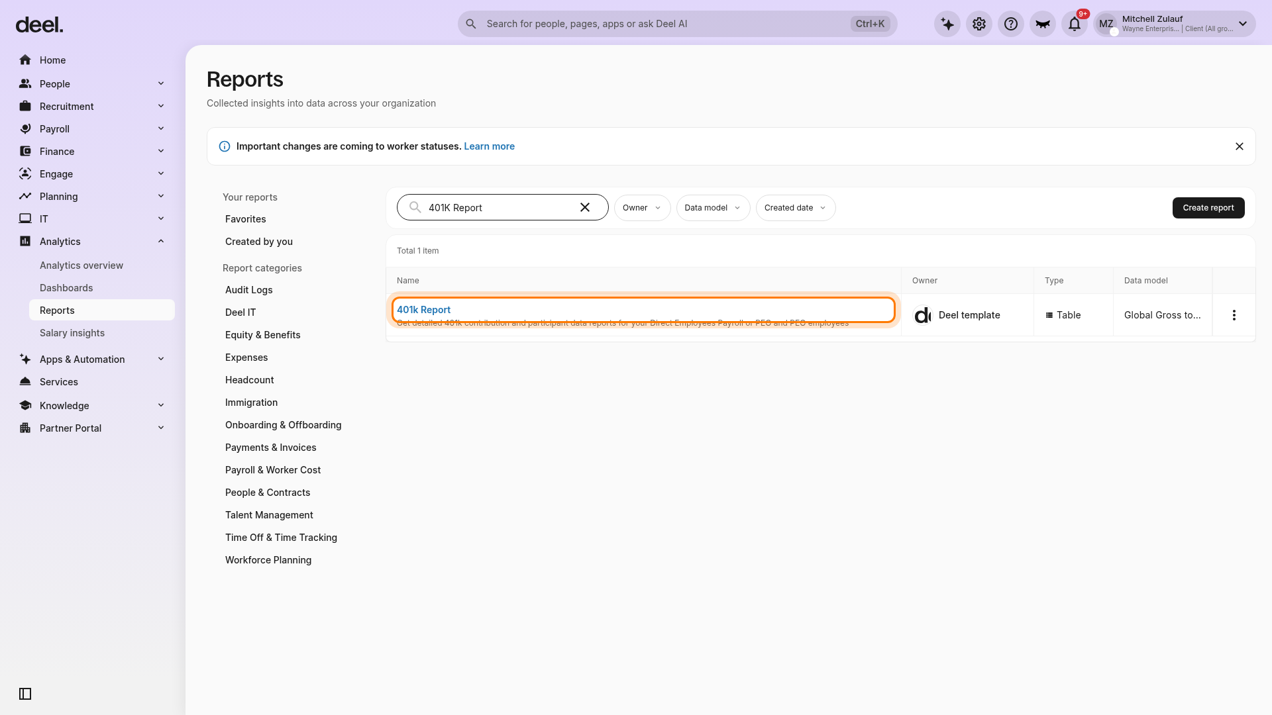1272x715 pixels.
Task: Open Salary insights
Action: [x=72, y=333]
